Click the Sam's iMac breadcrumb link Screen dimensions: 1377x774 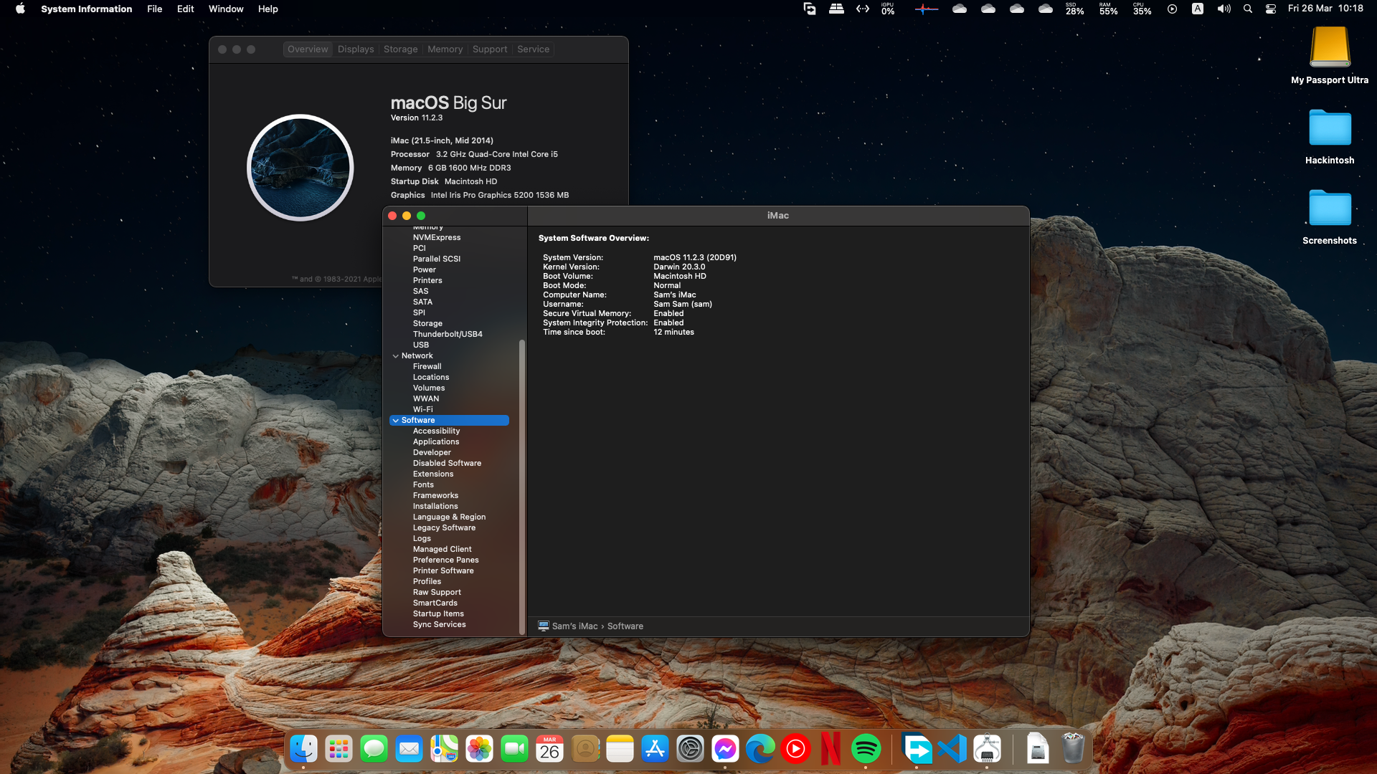(574, 626)
